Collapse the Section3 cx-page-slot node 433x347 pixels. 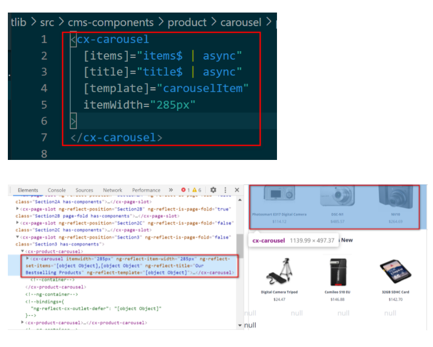pos(17,237)
